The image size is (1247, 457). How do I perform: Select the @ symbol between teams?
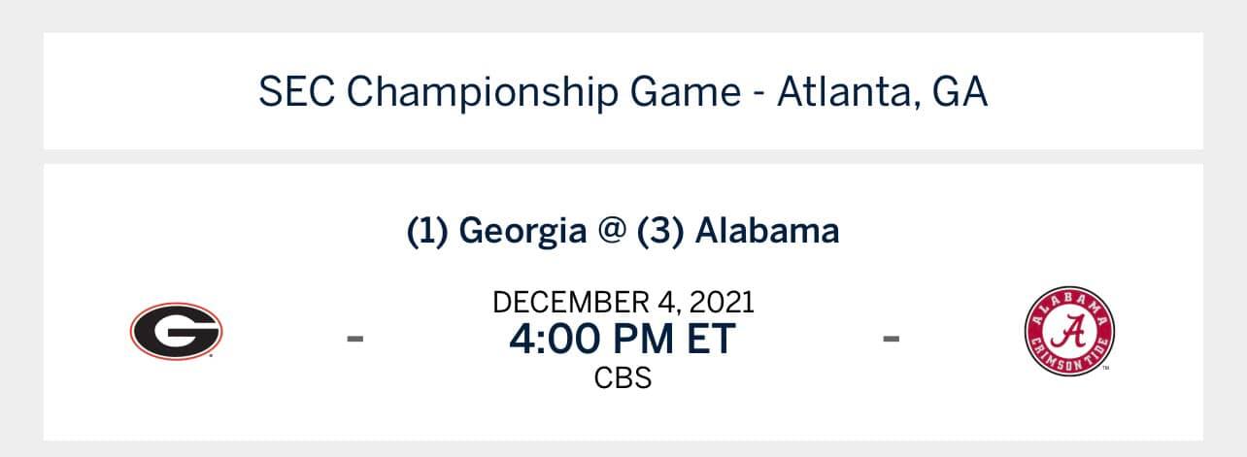click(x=611, y=231)
